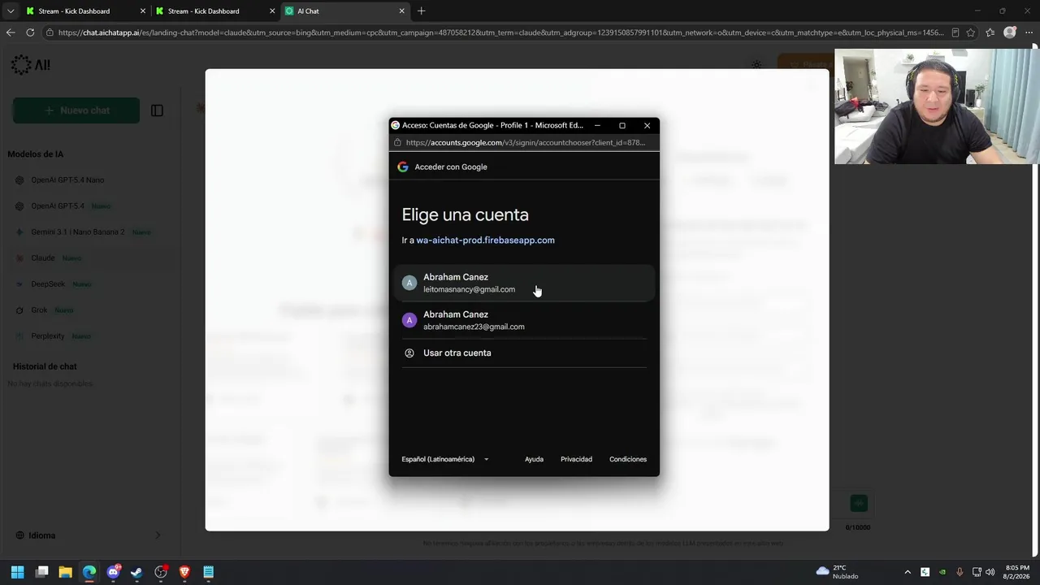This screenshot has width=1040, height=585.
Task: Open the volume control tray icon
Action: click(990, 572)
